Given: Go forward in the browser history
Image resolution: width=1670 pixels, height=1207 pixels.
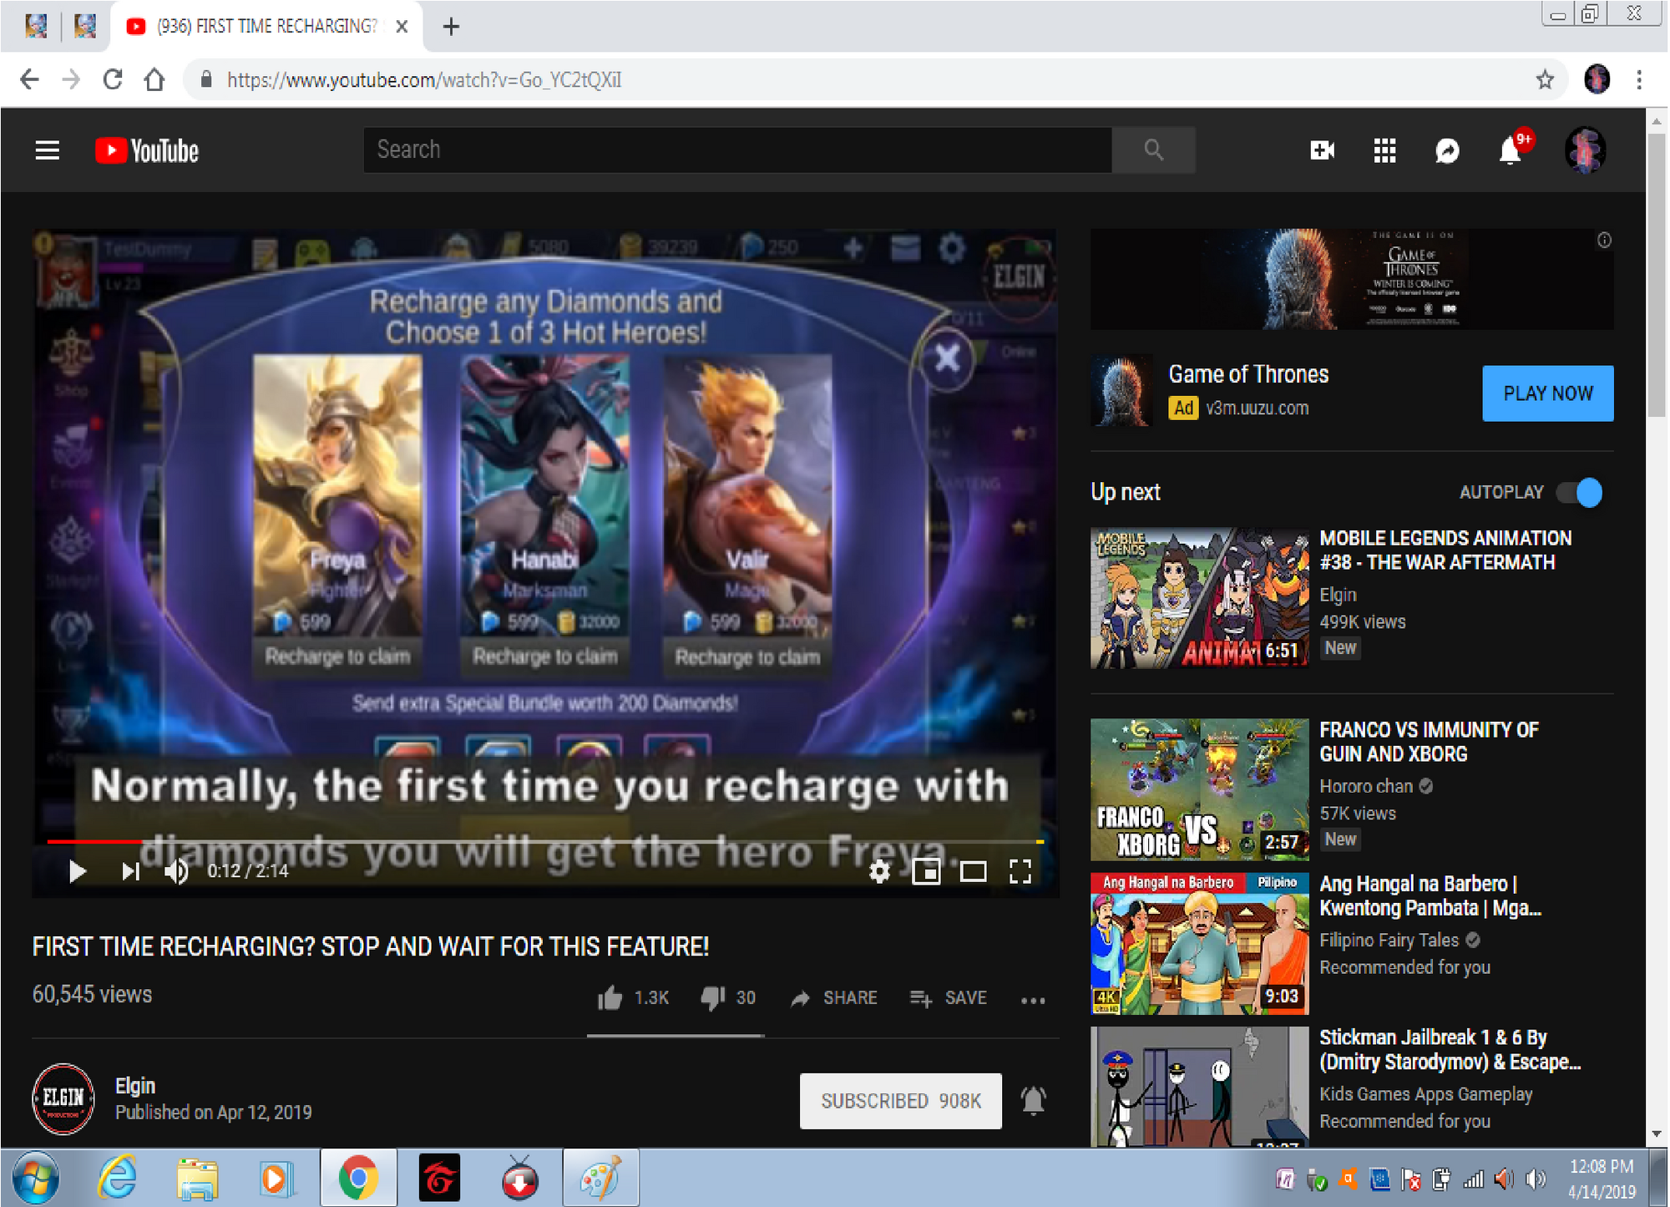Looking at the screenshot, I should click(72, 79).
